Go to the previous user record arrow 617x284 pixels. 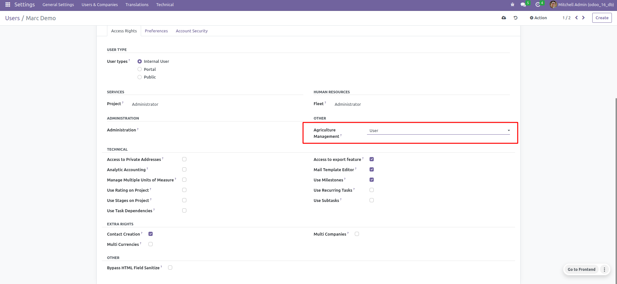pyautogui.click(x=577, y=18)
